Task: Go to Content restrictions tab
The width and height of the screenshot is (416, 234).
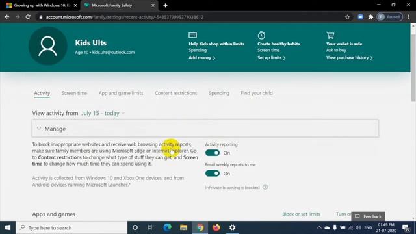Action: [x=176, y=93]
